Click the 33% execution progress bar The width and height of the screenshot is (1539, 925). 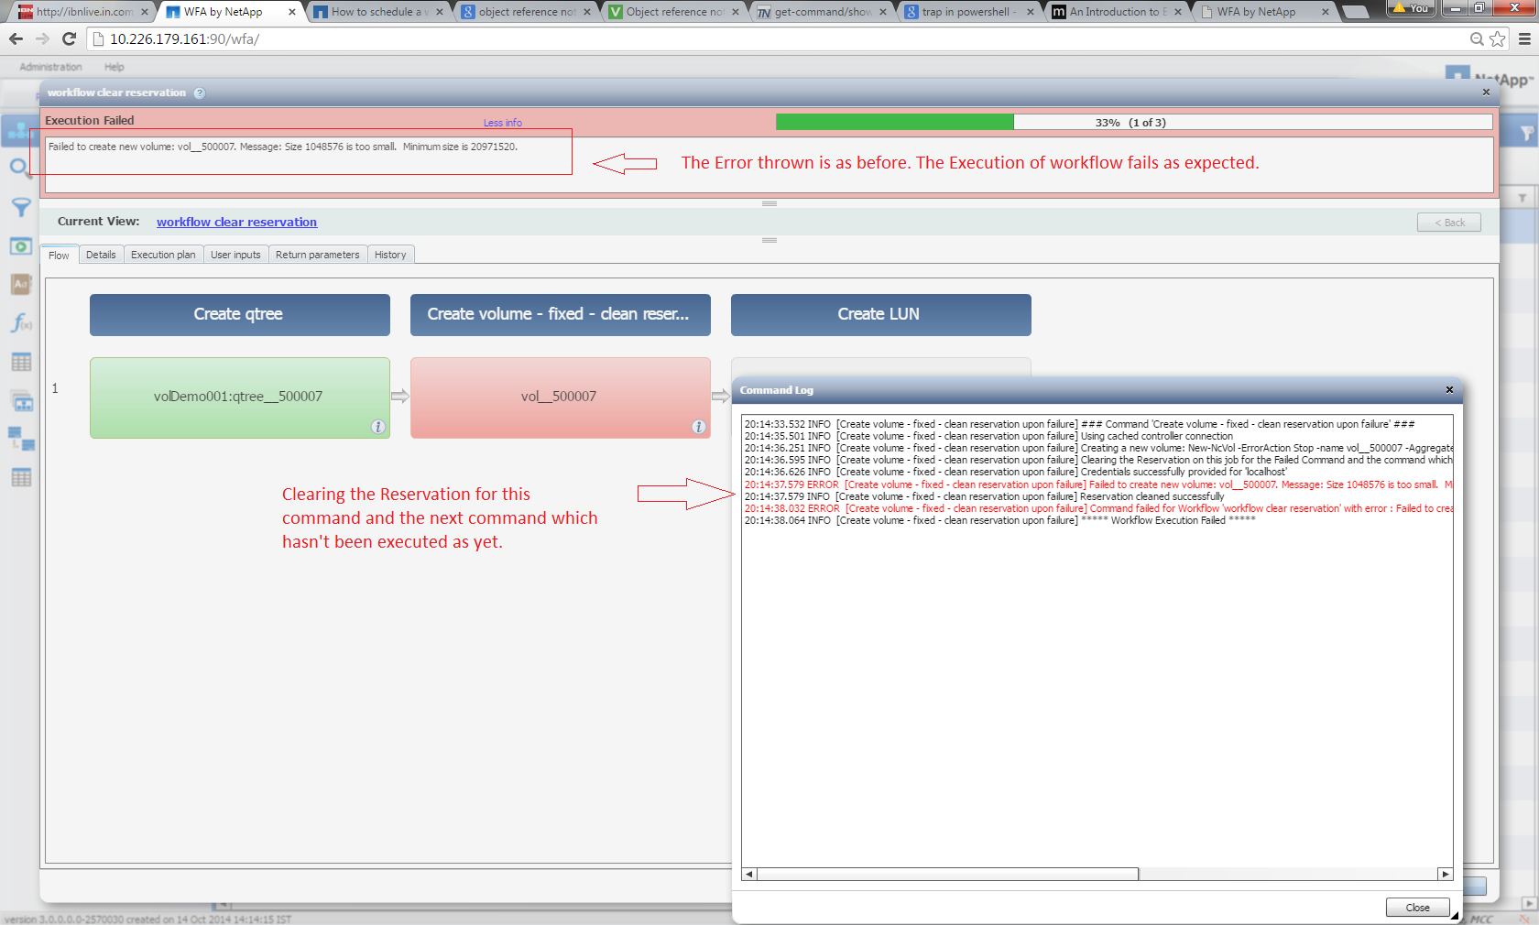pyautogui.click(x=1134, y=122)
